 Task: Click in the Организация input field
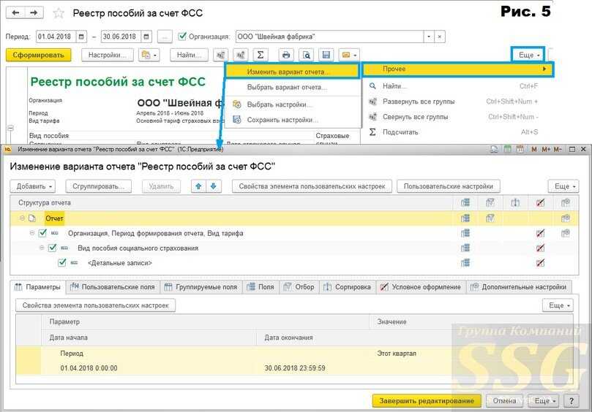(x=329, y=37)
